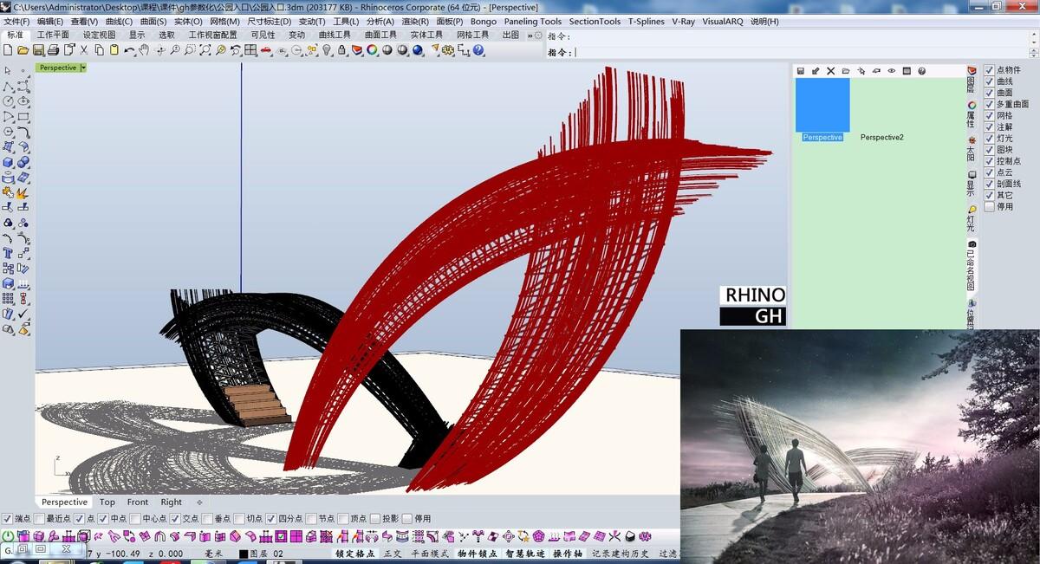Switch to the Front viewport tab
Viewport: 1040px width, 564px height.
(138, 502)
